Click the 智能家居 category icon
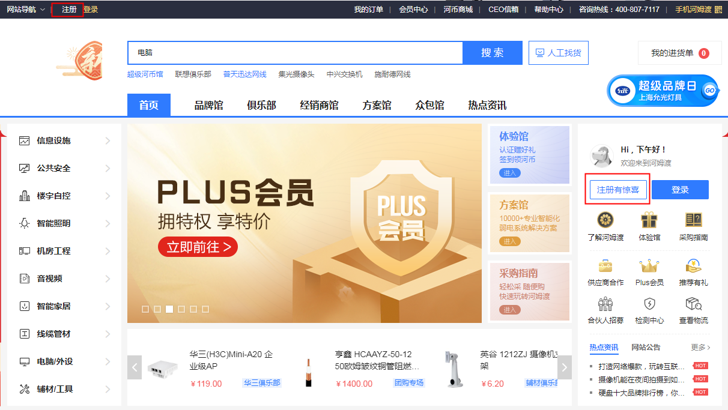Viewport: 728px width, 410px height. [x=25, y=306]
